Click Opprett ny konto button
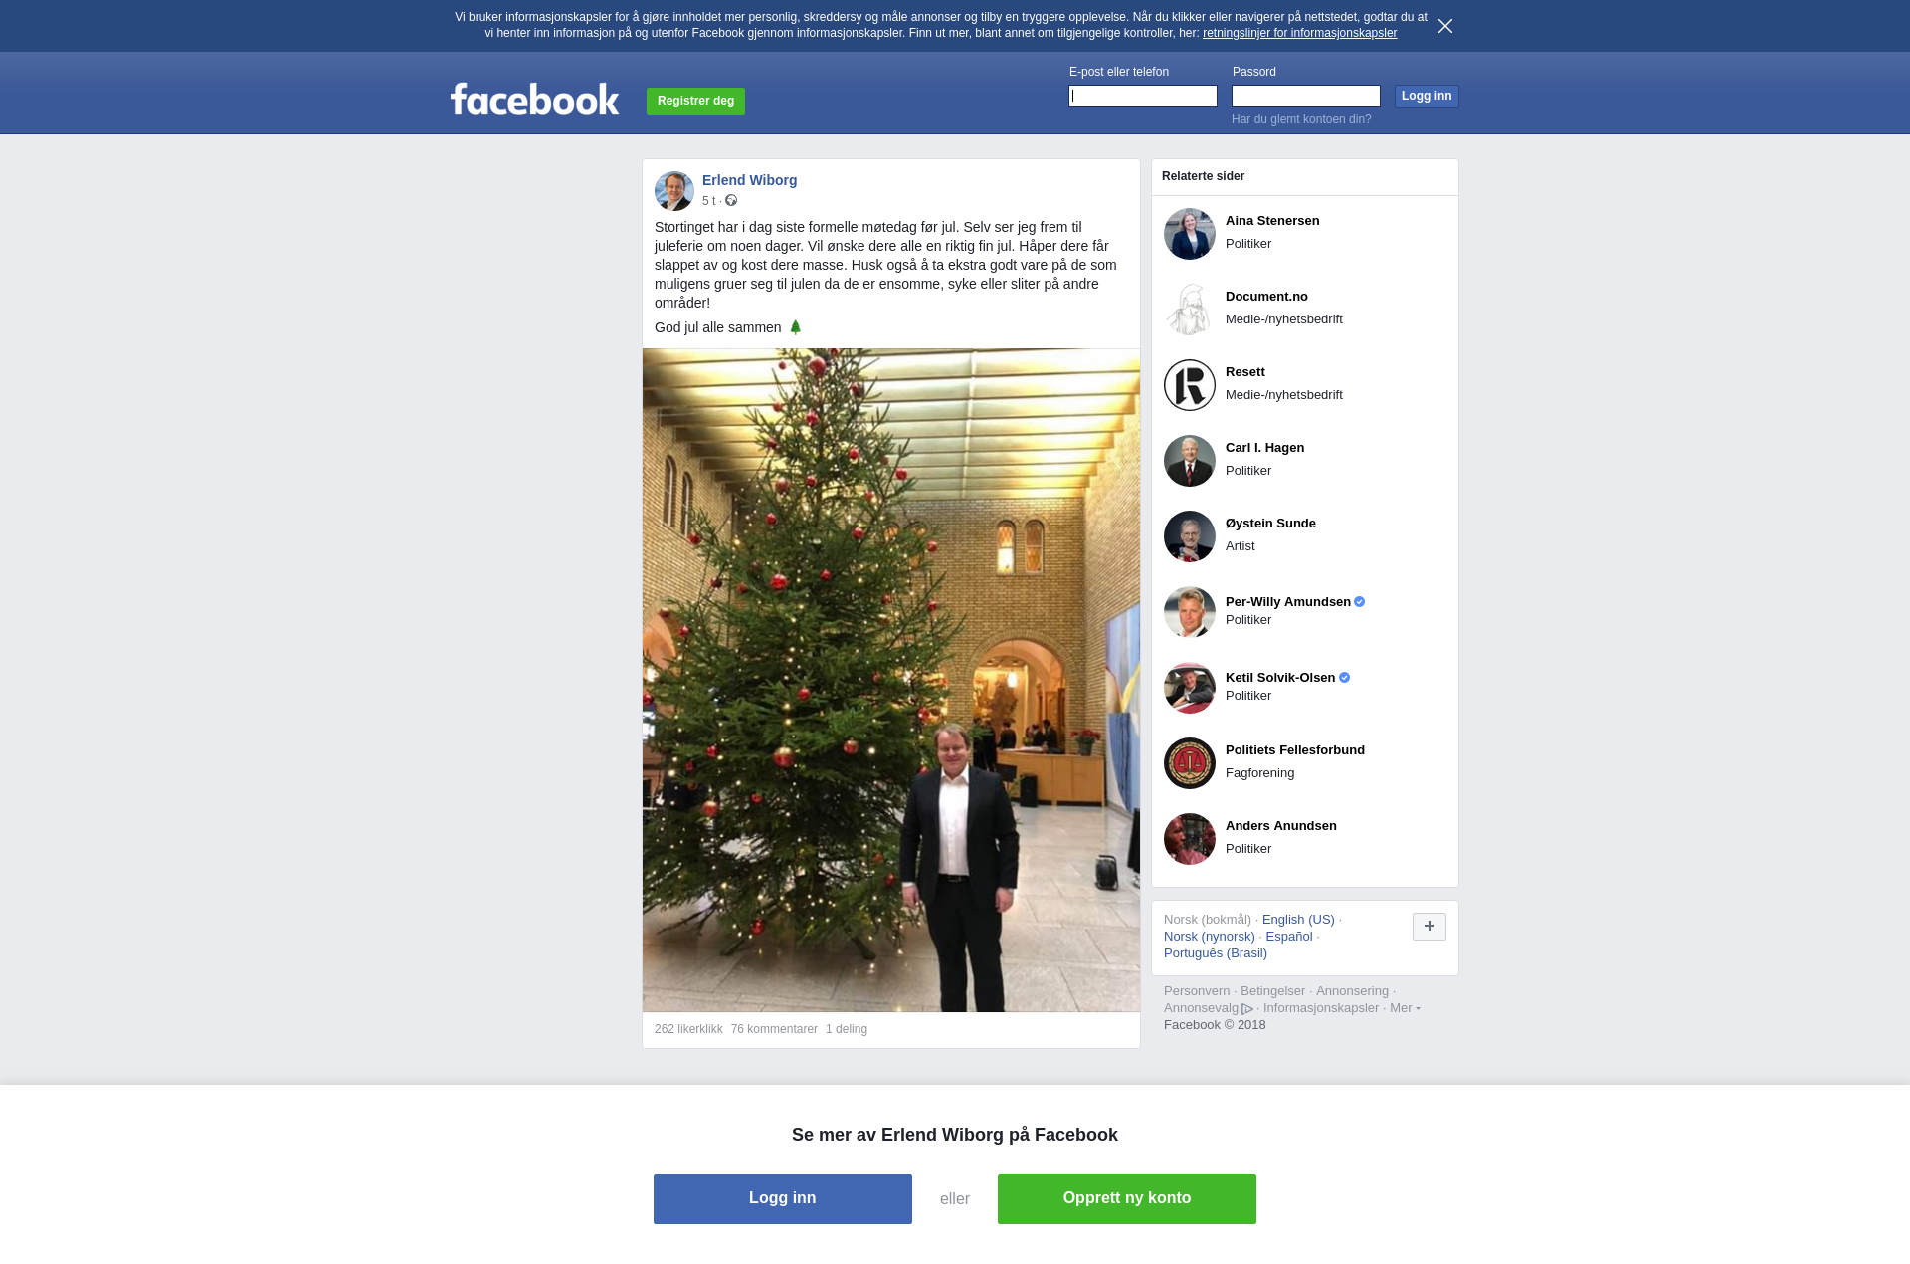The height and width of the screenshot is (1264, 1910). coord(1127,1199)
